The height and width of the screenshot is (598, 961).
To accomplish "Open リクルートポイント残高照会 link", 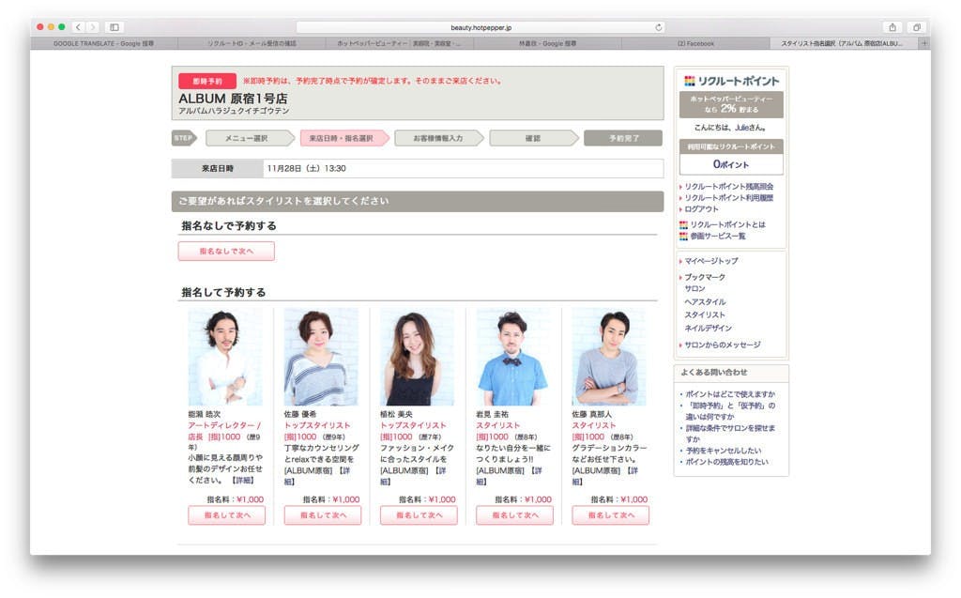I will [x=728, y=187].
